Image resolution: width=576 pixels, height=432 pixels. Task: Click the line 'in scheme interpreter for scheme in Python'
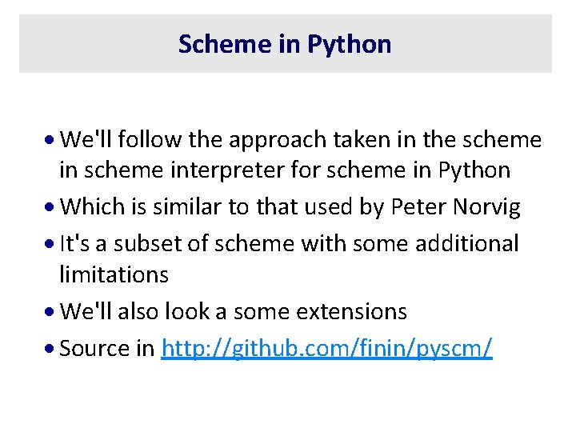click(x=285, y=170)
